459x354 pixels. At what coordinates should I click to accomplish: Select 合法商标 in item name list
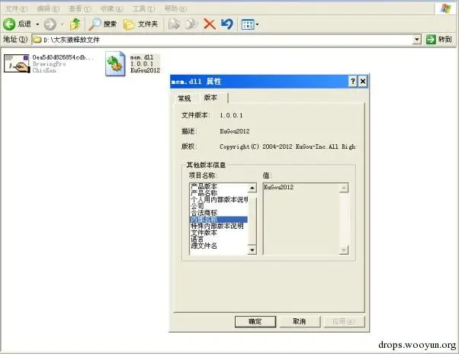[204, 213]
